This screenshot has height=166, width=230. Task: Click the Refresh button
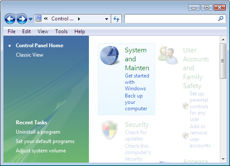[x=116, y=19]
